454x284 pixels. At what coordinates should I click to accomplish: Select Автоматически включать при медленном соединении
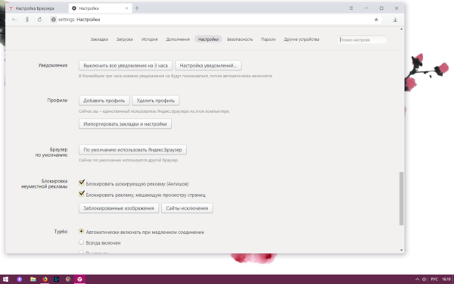(82, 232)
